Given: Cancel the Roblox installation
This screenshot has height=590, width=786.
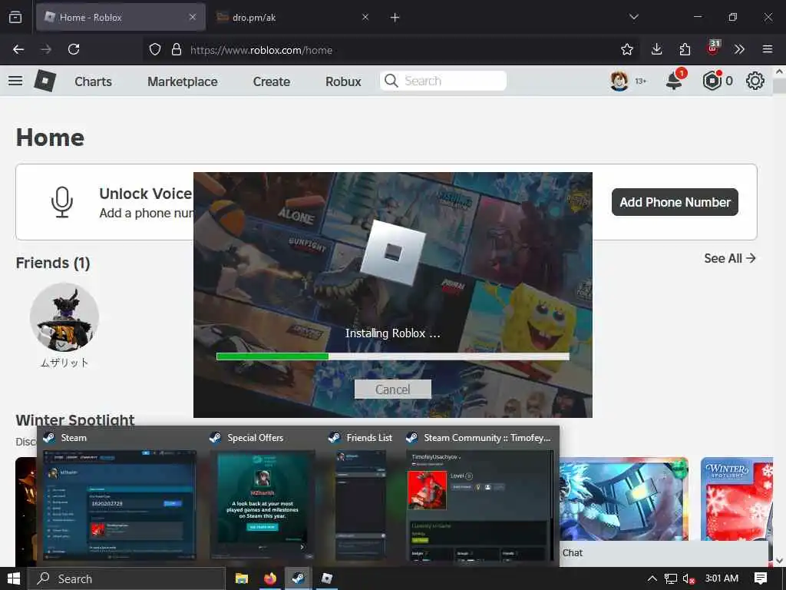Looking at the screenshot, I should click(392, 389).
